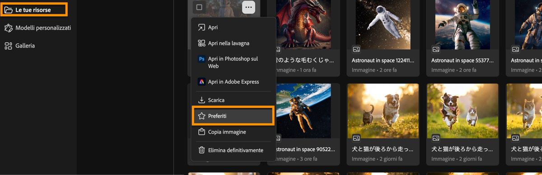The width and height of the screenshot is (542, 175).
Task: Mark image as Preferiti with the star
Action: coord(234,116)
